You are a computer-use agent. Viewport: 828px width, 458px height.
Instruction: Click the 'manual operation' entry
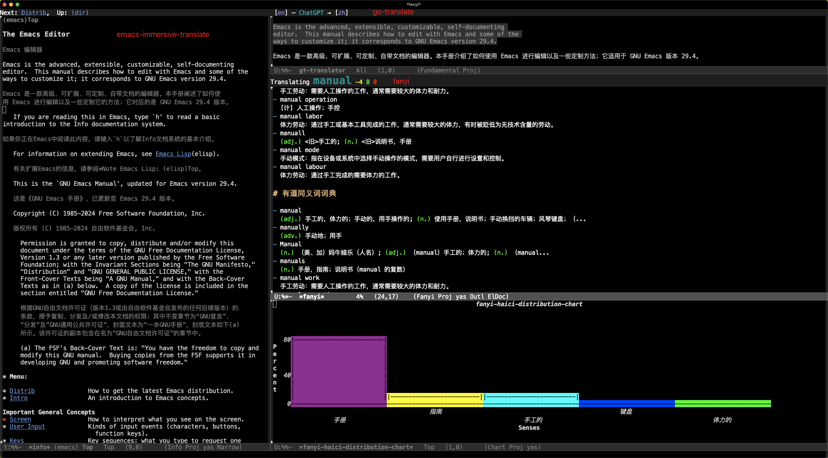click(308, 99)
